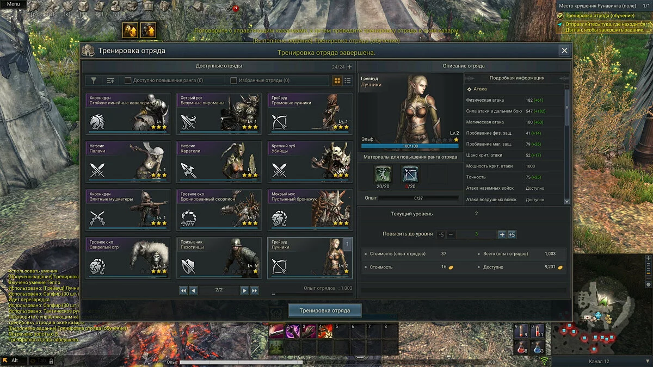Select the 'Пехотинцы' squad card
Screen dimensions: 653x367
point(219,258)
